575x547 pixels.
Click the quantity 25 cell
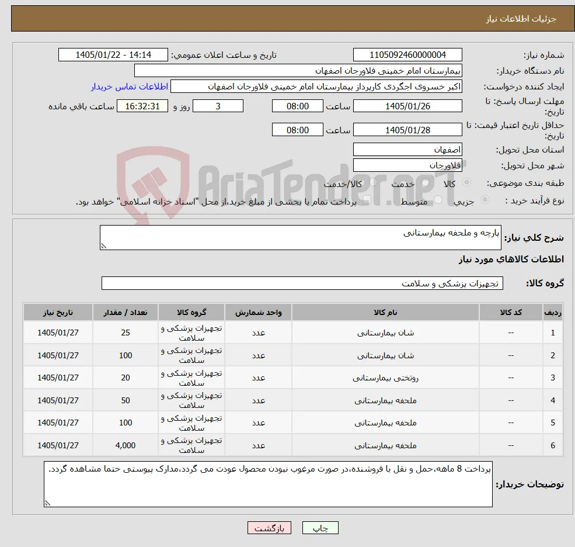tap(126, 333)
